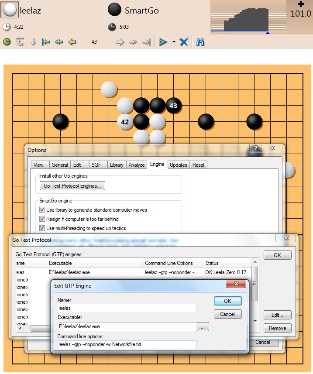Go forward one move with right arrow
This screenshot has height=374, width=313.
(x=120, y=42)
